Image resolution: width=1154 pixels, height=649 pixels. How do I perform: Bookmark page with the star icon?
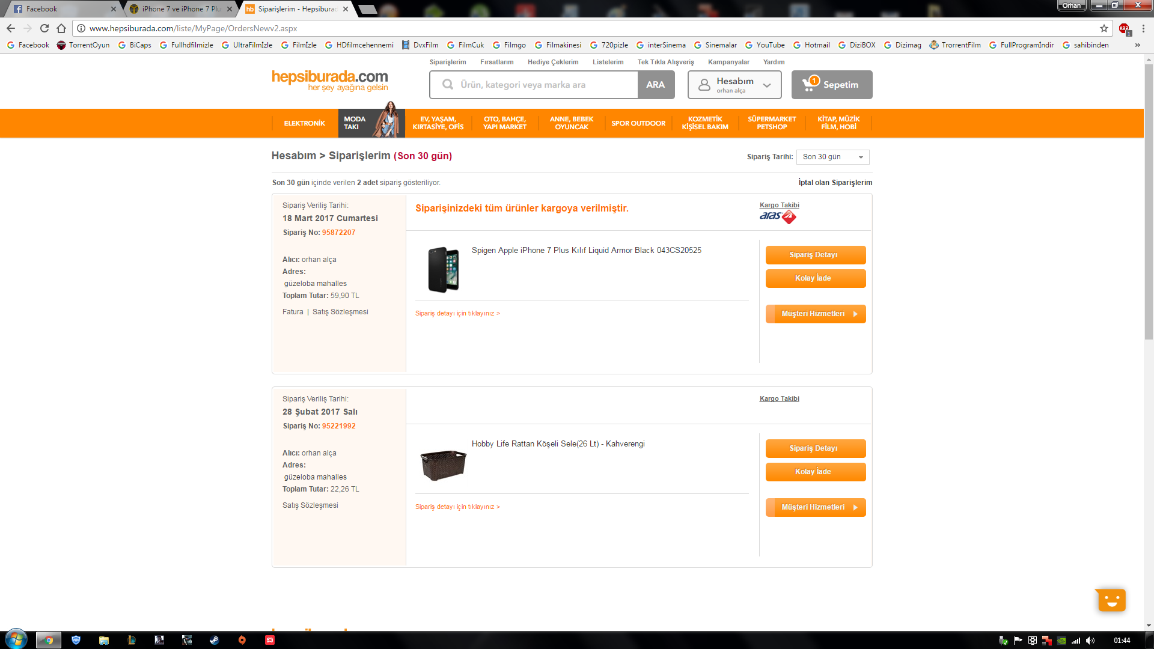point(1104,28)
